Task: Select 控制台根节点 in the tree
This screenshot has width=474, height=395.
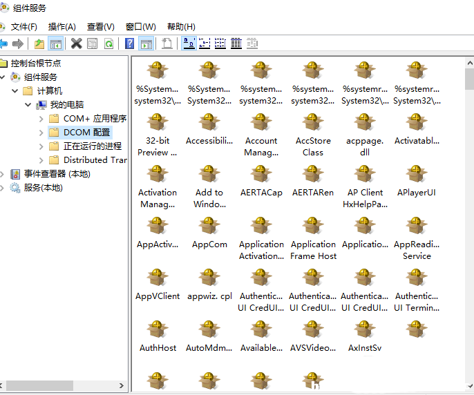Action: [36, 63]
